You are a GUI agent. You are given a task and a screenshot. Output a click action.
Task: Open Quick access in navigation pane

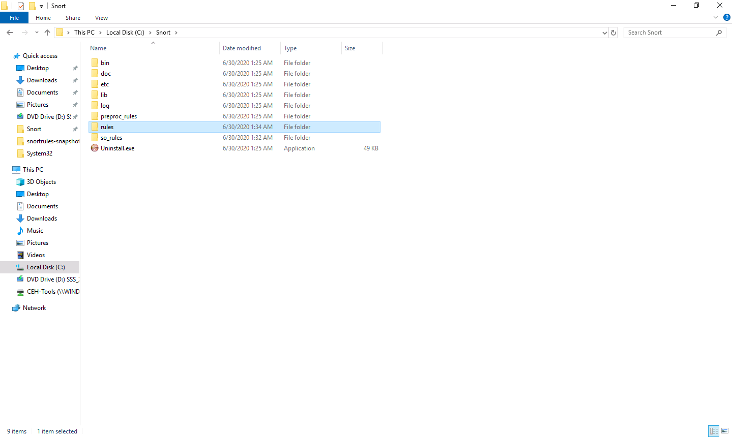(40, 56)
